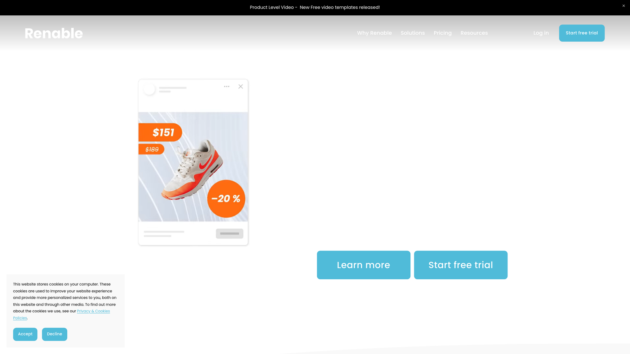Click the large Start free trial button
This screenshot has height=354, width=630.
[x=461, y=265]
